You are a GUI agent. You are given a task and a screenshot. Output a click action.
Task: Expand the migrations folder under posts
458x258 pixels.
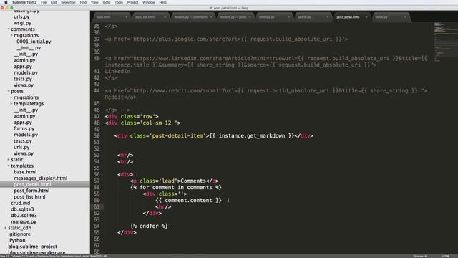pyautogui.click(x=11, y=97)
